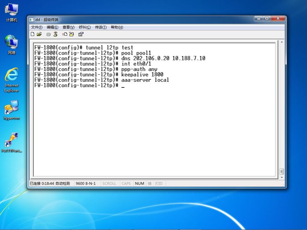Click the vertical scrollbar thumb

(282, 172)
